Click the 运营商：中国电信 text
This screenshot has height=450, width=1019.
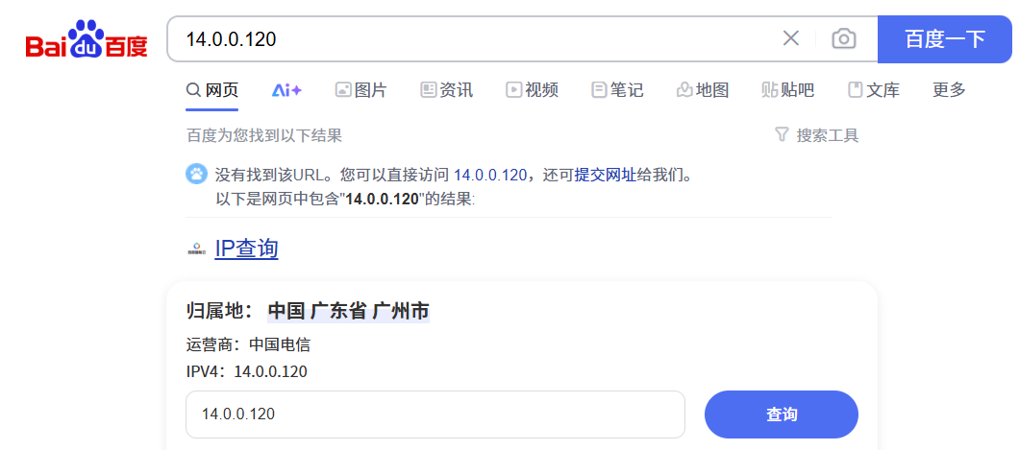pos(248,344)
